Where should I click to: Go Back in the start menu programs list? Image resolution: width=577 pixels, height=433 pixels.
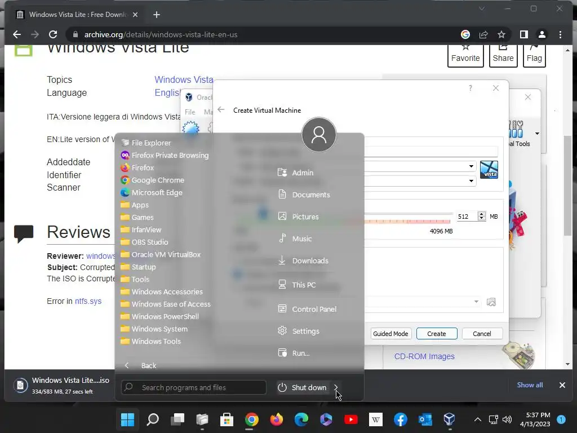(140, 365)
